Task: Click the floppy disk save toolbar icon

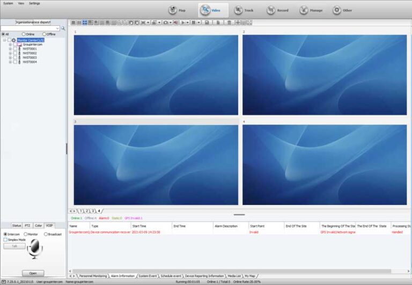Action: click(207, 23)
